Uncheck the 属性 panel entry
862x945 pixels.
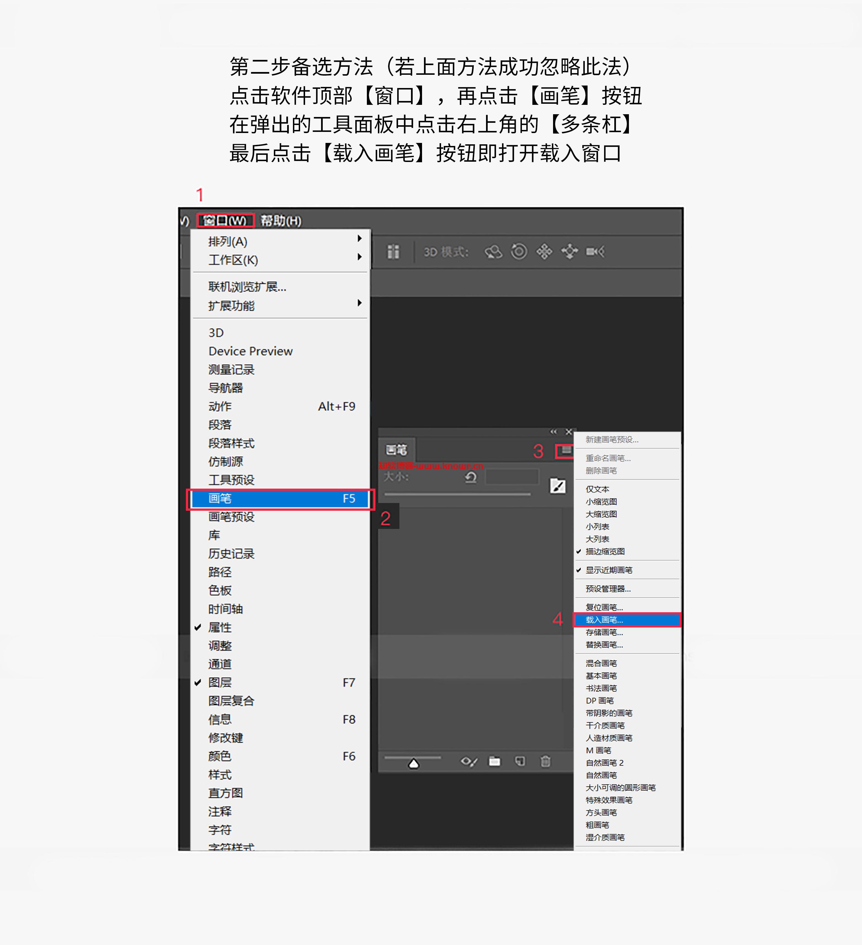280,627
